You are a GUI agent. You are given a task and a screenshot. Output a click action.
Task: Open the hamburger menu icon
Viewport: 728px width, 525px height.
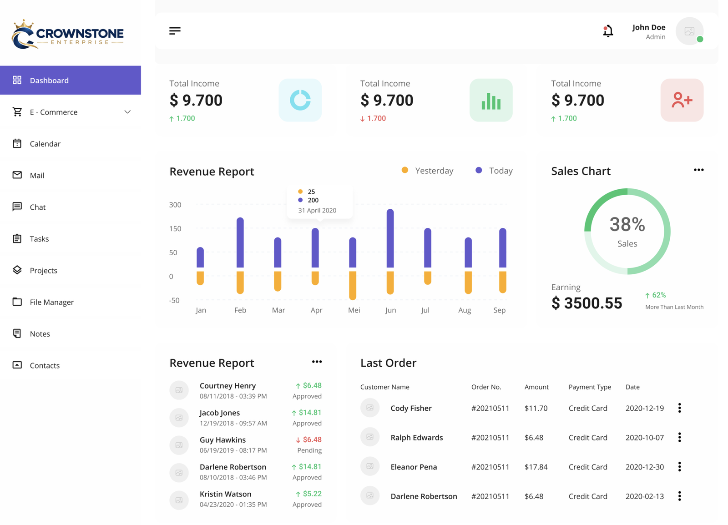[175, 31]
